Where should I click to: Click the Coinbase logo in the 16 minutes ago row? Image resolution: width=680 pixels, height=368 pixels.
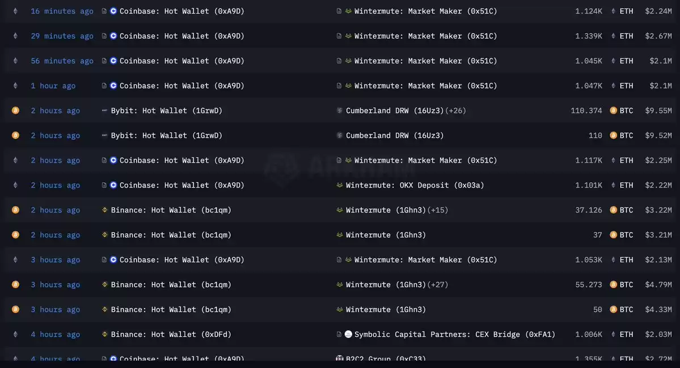click(x=113, y=11)
